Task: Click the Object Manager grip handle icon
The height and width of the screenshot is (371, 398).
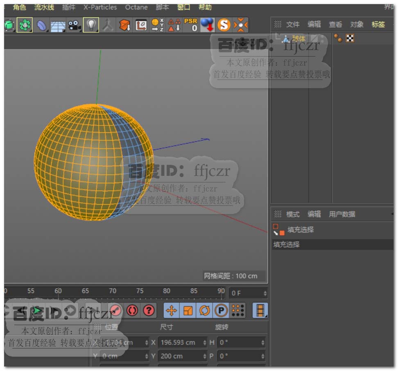Action: 278,24
